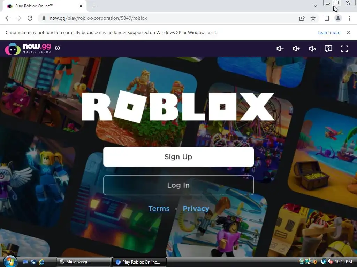Click the now.gg URL in address bar
Screen dimensions: 357x267
tap(98, 18)
